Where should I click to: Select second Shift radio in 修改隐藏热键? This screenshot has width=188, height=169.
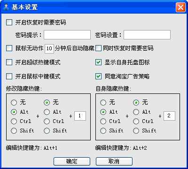point(47,131)
